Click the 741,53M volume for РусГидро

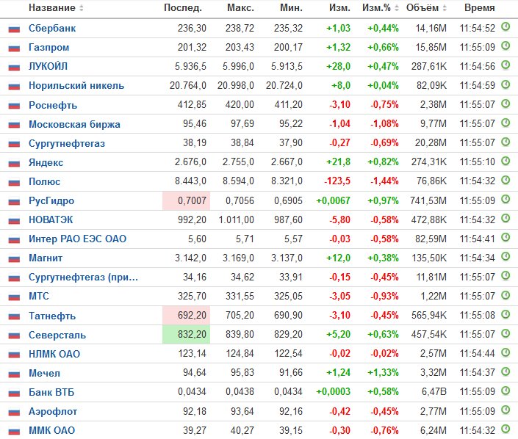coord(428,200)
